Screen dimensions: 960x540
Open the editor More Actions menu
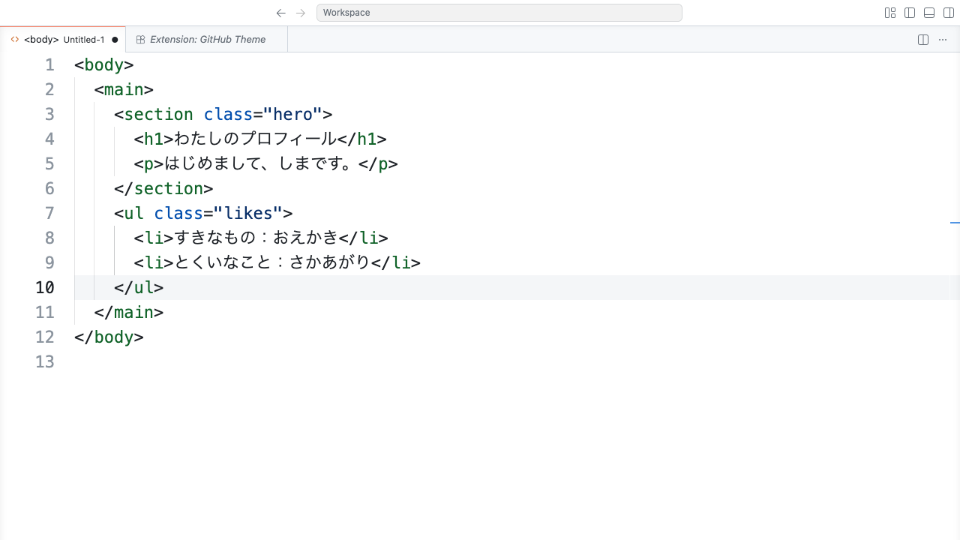tap(943, 40)
